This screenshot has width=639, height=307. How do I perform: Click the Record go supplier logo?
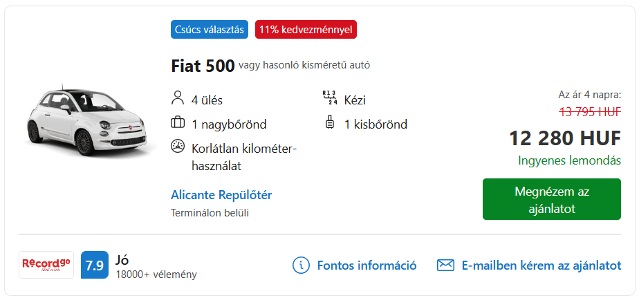click(46, 265)
